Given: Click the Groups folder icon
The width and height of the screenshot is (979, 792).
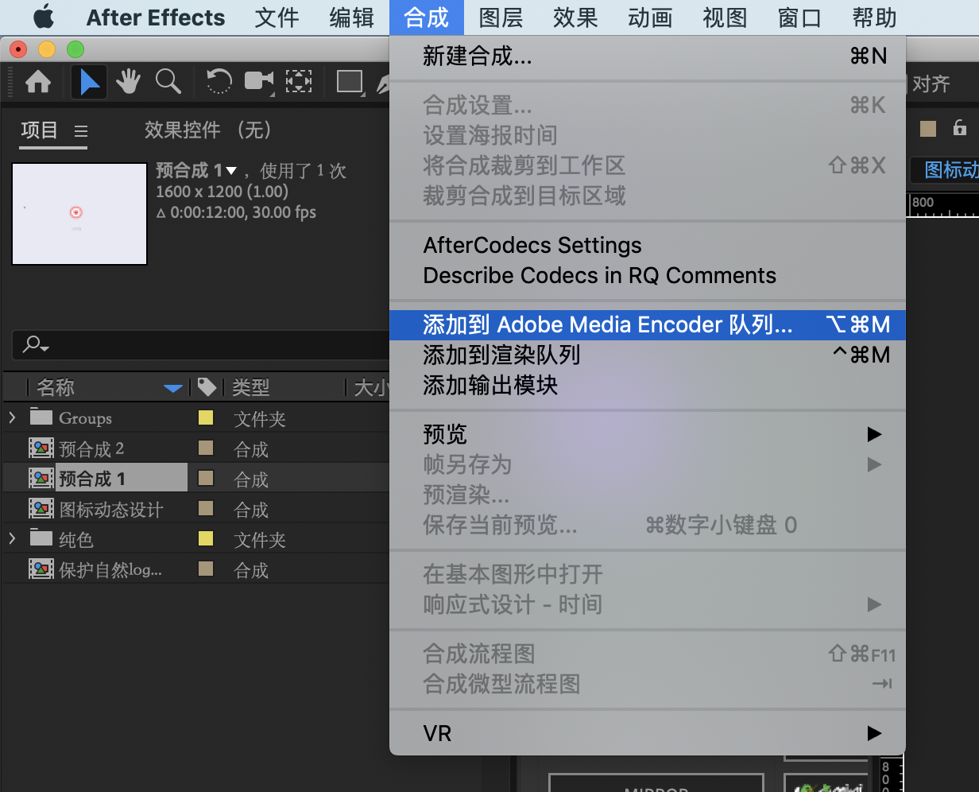Looking at the screenshot, I should tap(41, 417).
